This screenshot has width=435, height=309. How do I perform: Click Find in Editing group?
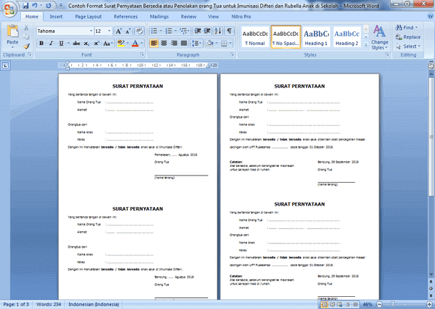406,28
